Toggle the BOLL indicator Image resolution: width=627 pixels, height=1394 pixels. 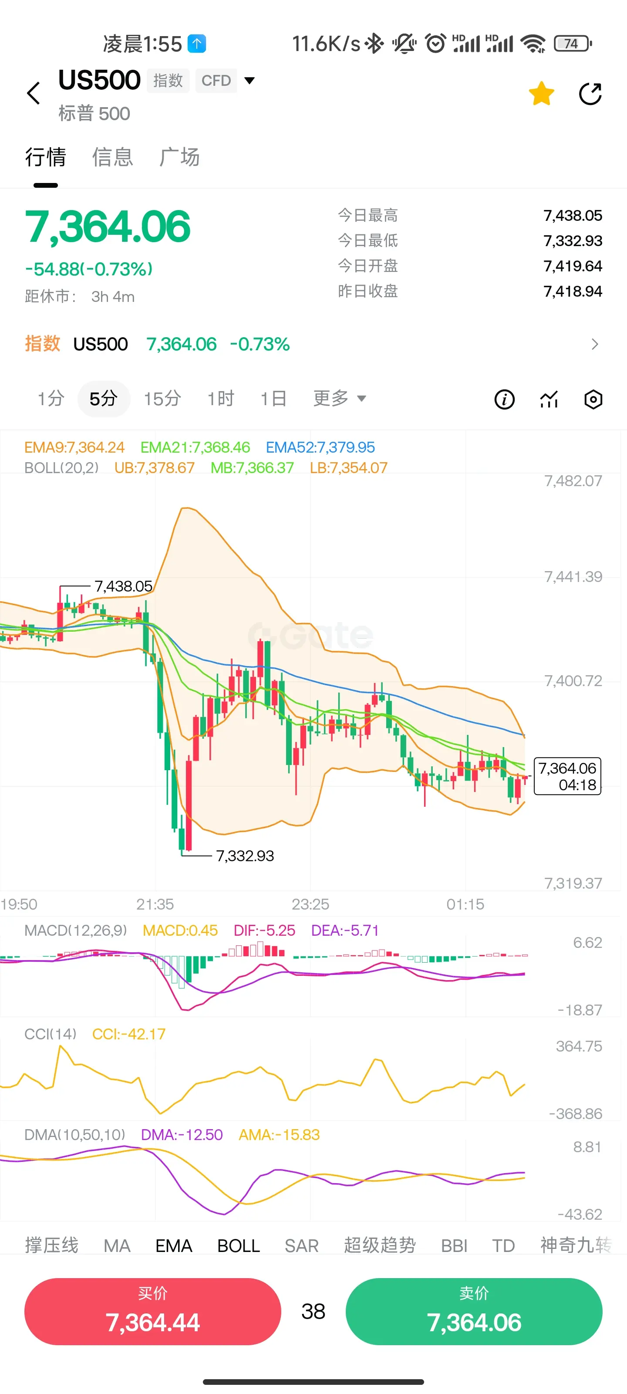(239, 1245)
